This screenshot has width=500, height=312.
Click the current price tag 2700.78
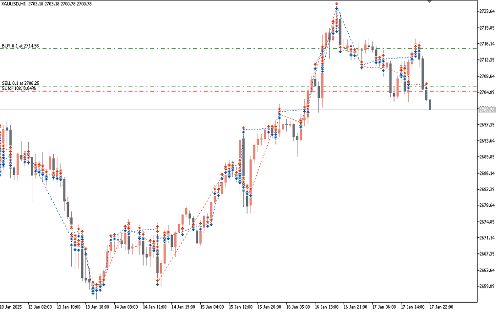pos(487,110)
